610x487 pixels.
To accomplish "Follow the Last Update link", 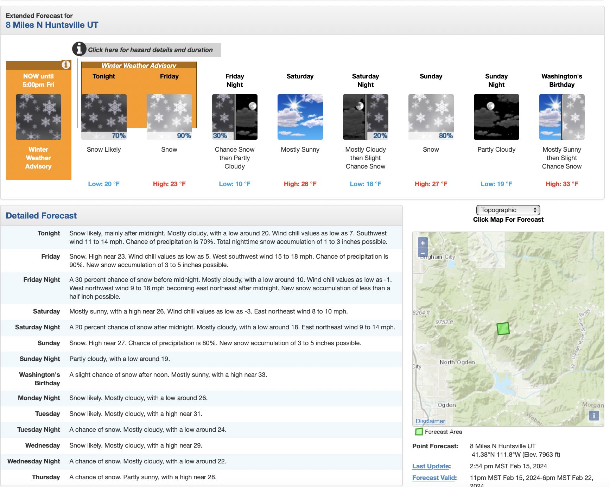I will point(431,466).
